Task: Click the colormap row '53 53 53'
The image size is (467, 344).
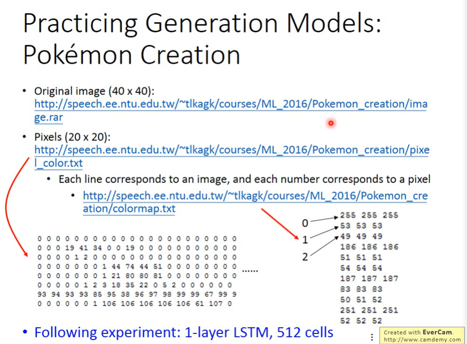Action: 361,226
